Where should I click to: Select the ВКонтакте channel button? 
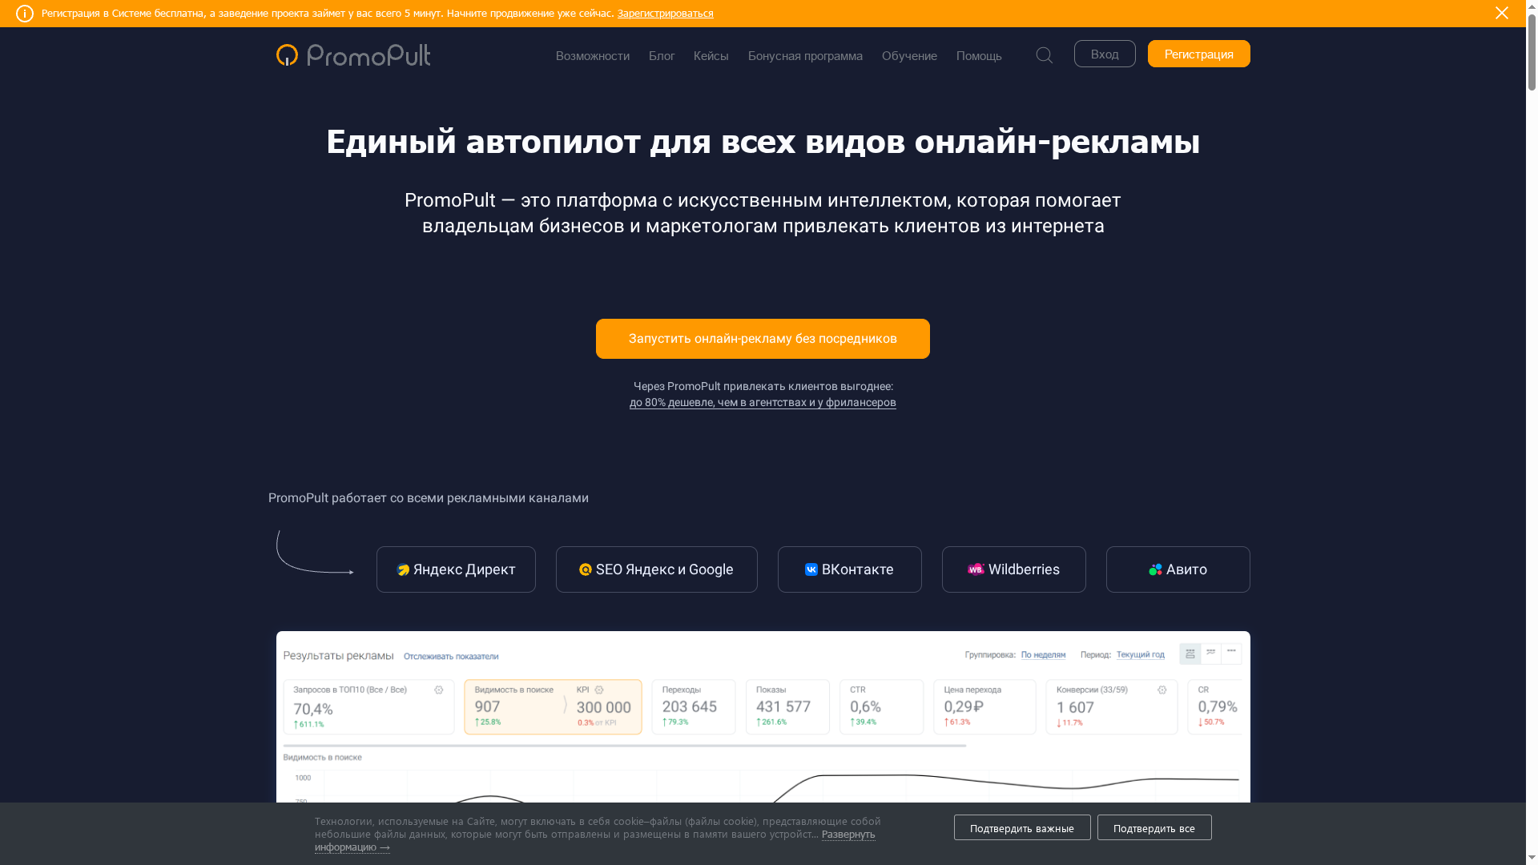(x=849, y=569)
